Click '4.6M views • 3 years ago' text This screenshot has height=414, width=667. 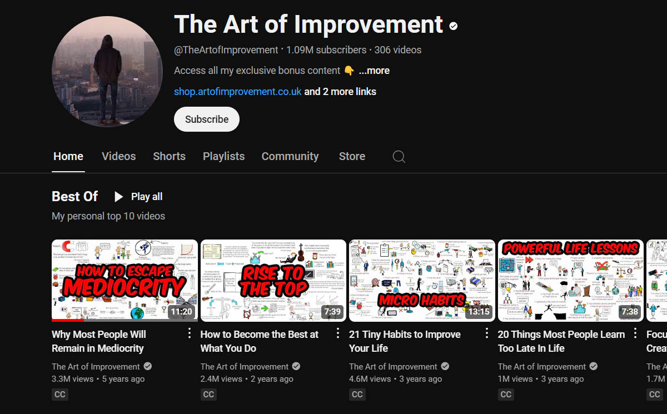[395, 379]
